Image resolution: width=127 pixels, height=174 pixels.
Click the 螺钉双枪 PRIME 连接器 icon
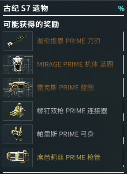click(18, 111)
